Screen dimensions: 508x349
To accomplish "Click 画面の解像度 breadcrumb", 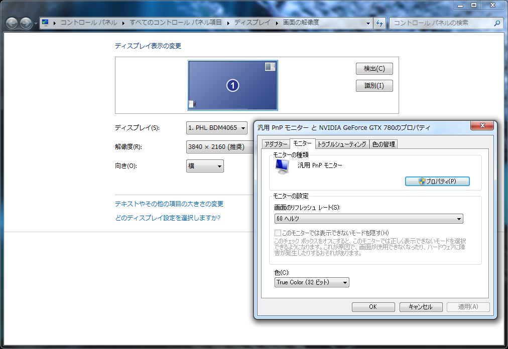I will click(x=301, y=23).
